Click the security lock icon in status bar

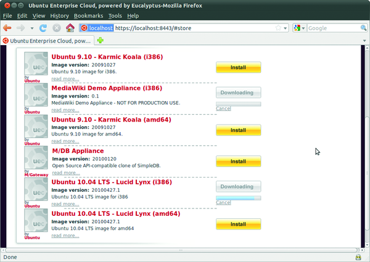coord(358,257)
